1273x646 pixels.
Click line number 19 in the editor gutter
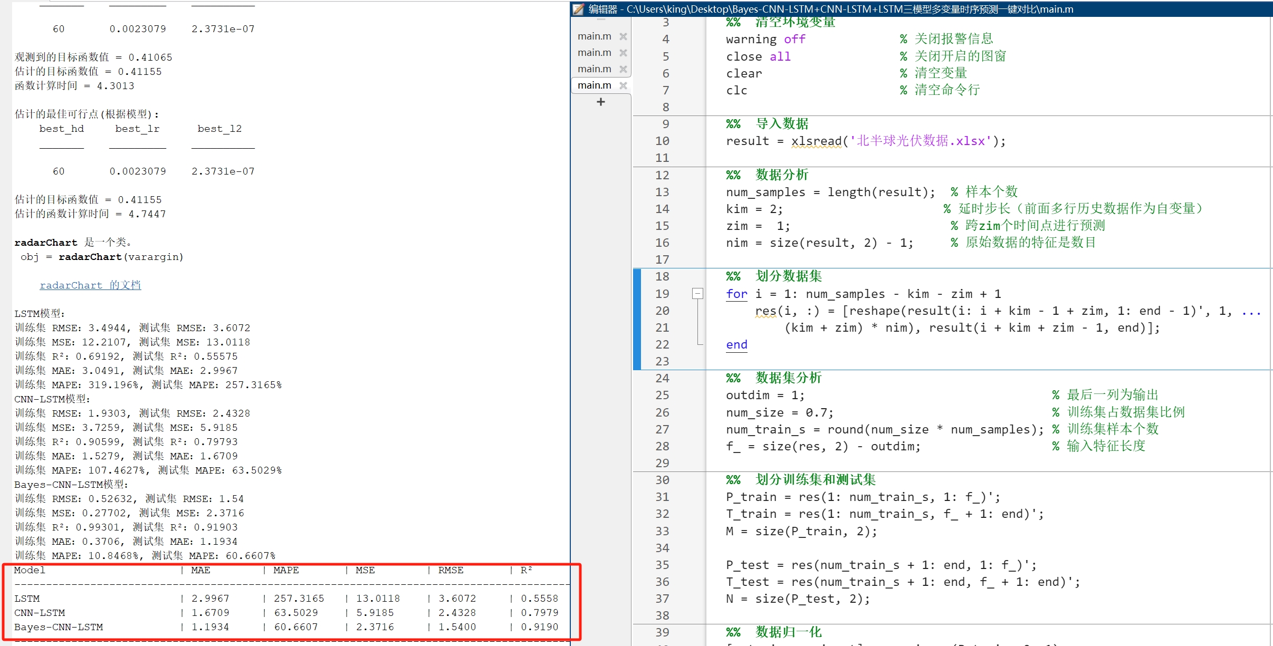pos(662,294)
